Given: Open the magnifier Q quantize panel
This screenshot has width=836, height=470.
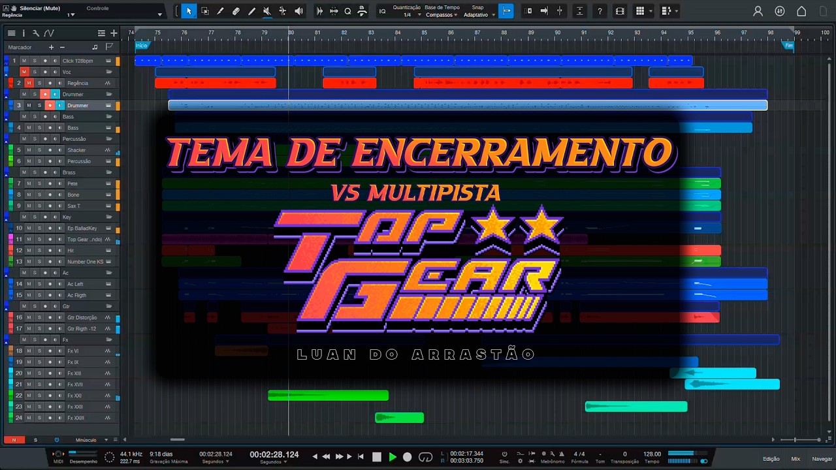Looking at the screenshot, I should 347,11.
